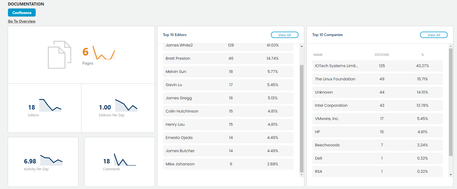
Task: Click the Top 10 Editors scrollbar thumb
Action: click(302, 118)
